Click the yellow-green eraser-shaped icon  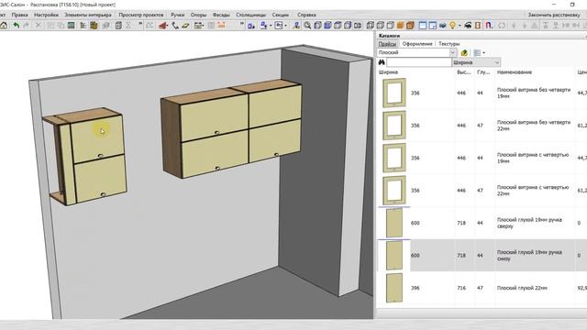(185, 26)
